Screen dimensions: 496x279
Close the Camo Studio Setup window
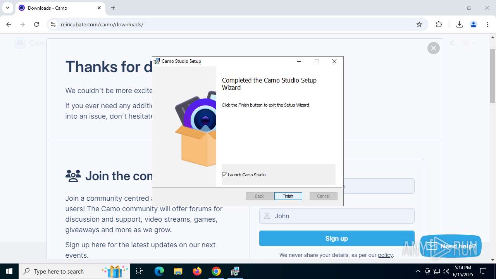coord(334,61)
